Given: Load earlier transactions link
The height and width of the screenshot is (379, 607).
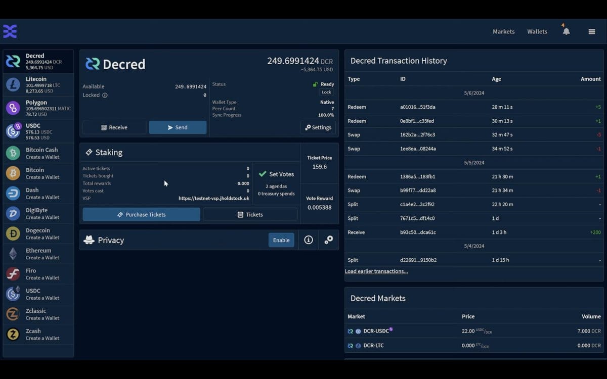Looking at the screenshot, I should pos(376,271).
